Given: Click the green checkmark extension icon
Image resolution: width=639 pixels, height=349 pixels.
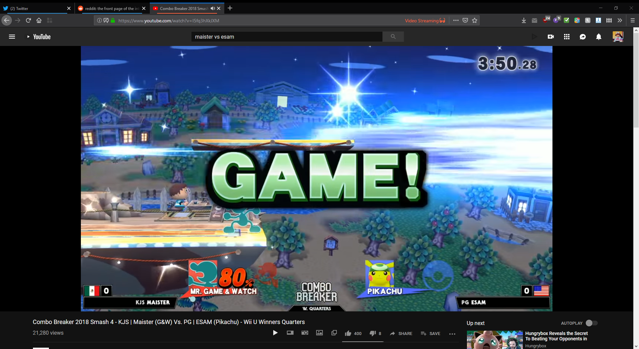Looking at the screenshot, I should [566, 20].
